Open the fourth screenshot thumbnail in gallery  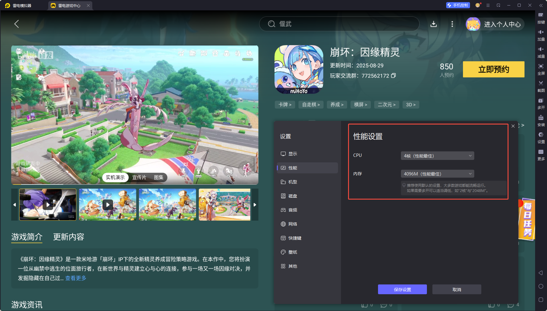[x=225, y=204]
